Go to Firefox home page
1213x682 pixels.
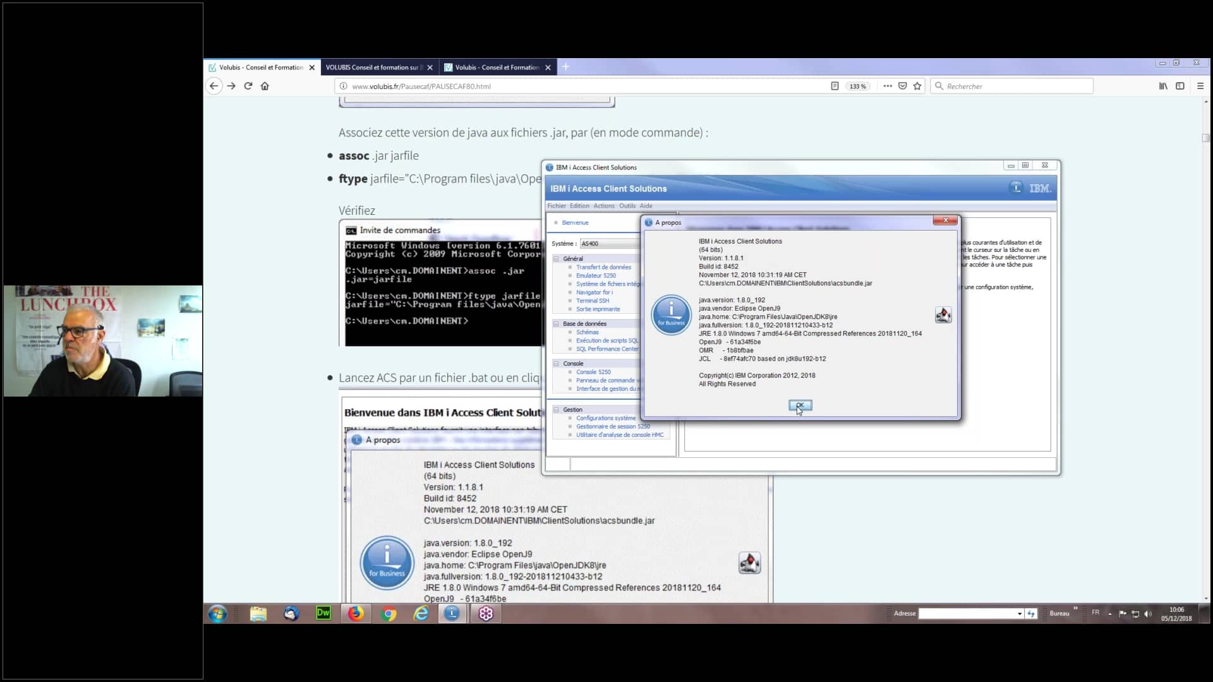[x=265, y=86]
